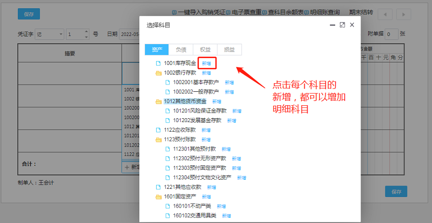The width and height of the screenshot is (432, 223).
Task: Click 新增 next to 1002银行存款
Action: (x=206, y=73)
